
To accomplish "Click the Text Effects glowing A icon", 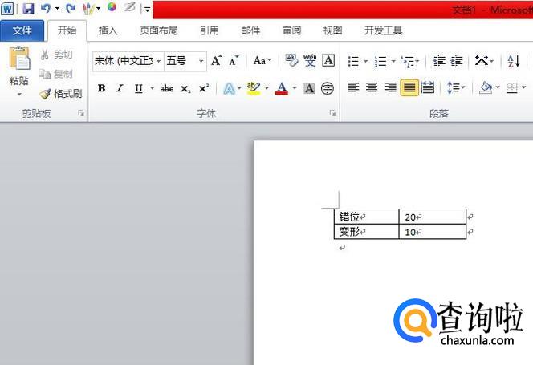I will (229, 89).
